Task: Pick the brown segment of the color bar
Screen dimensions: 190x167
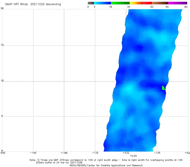Action: tap(160, 3)
